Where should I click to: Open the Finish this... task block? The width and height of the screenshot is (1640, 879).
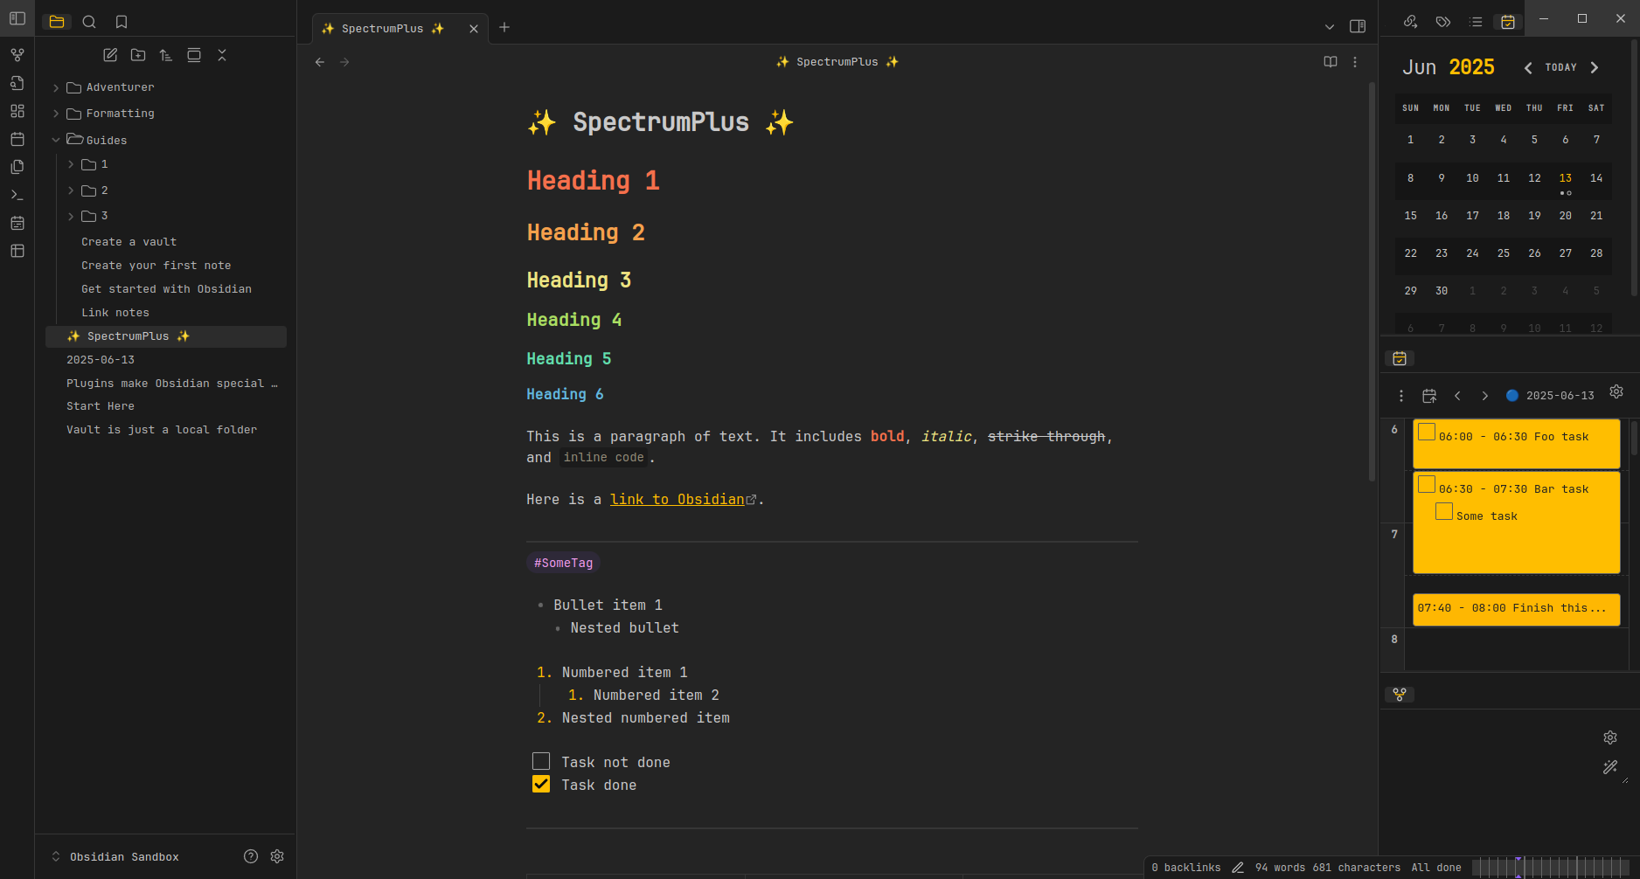(x=1516, y=609)
